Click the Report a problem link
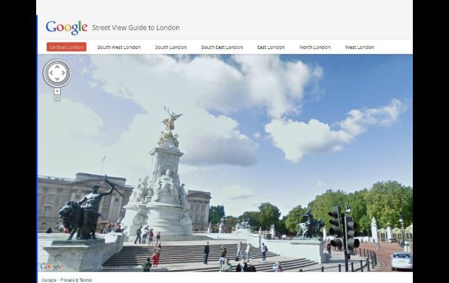The width and height of the screenshot is (449, 283). click(x=113, y=267)
